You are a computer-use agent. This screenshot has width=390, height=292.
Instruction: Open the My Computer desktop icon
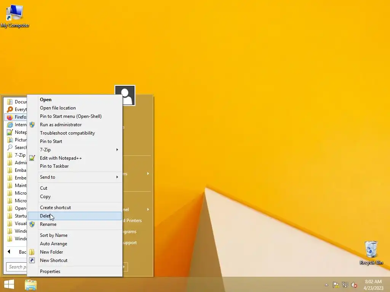coord(15,16)
